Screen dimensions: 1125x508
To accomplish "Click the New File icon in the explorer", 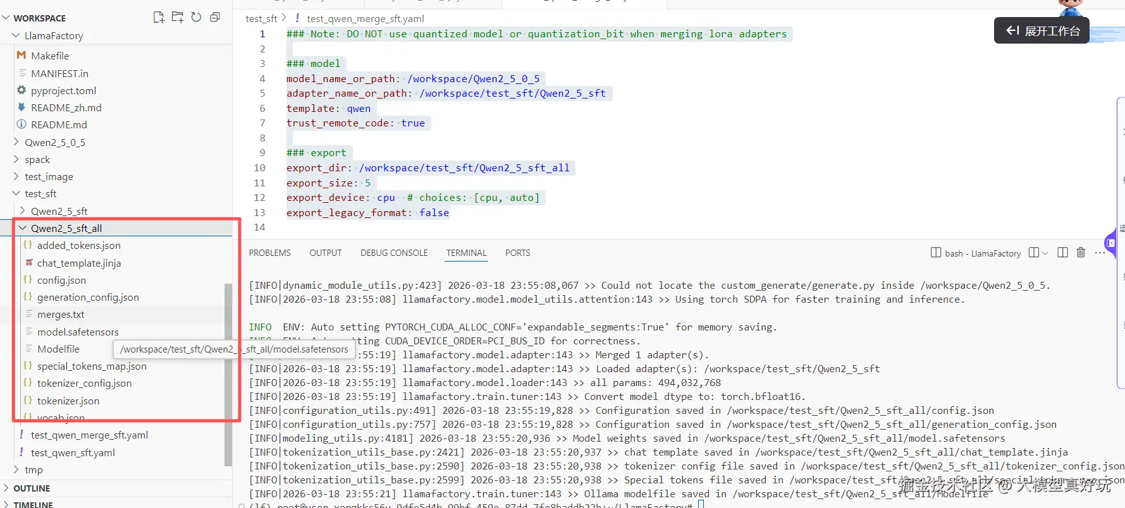I will coord(159,17).
